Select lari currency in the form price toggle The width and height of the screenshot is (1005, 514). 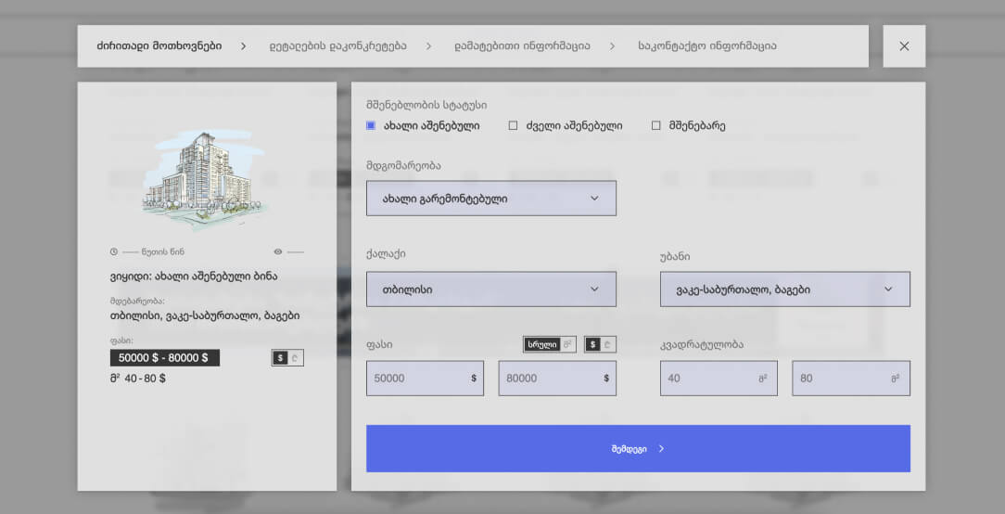tap(607, 344)
